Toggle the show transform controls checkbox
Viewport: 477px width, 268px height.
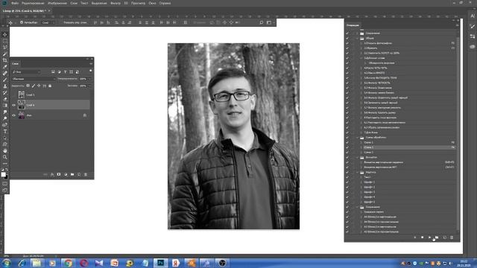[61, 22]
